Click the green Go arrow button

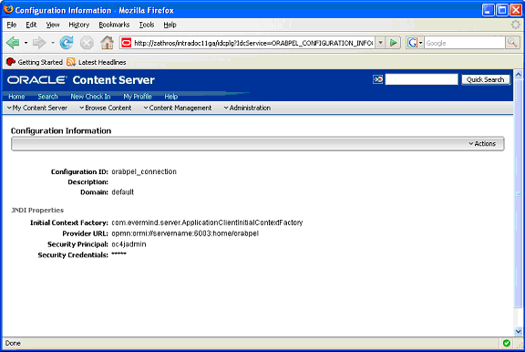[394, 43]
